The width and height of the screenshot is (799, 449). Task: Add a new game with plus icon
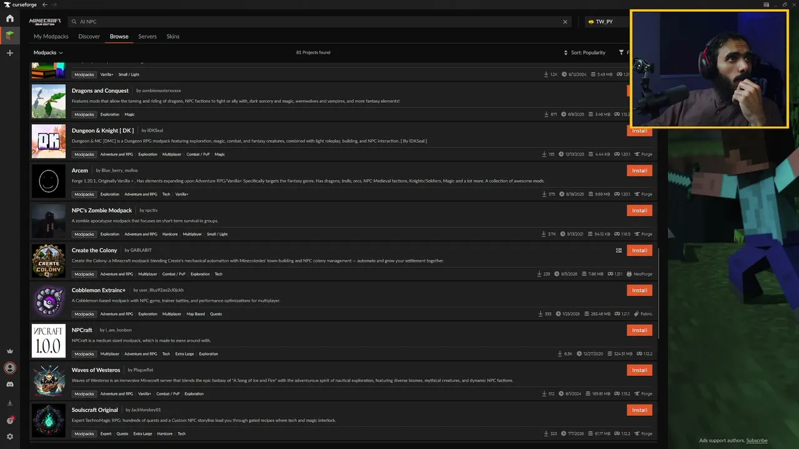tap(10, 53)
